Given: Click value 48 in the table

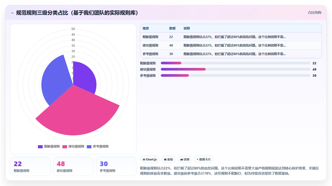Looking at the screenshot, I should (x=171, y=45).
